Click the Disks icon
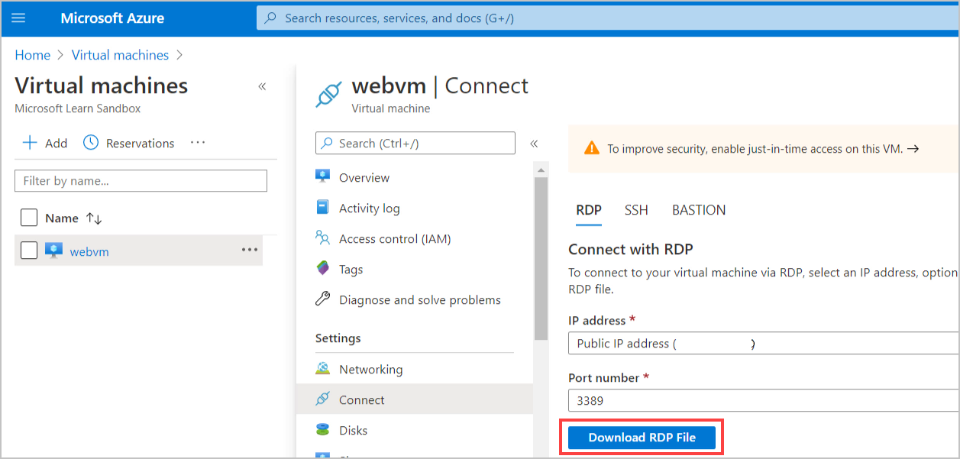The height and width of the screenshot is (459, 960). coord(322,430)
